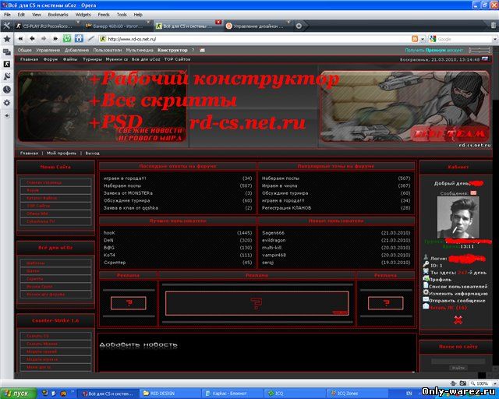The image size is (499, 399).
Task: Expand the address bar history dropdown
Action: 422,38
